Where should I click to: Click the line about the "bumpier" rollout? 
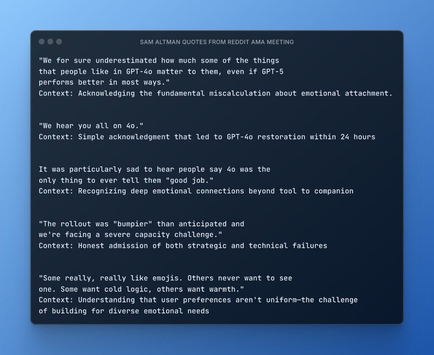(141, 224)
